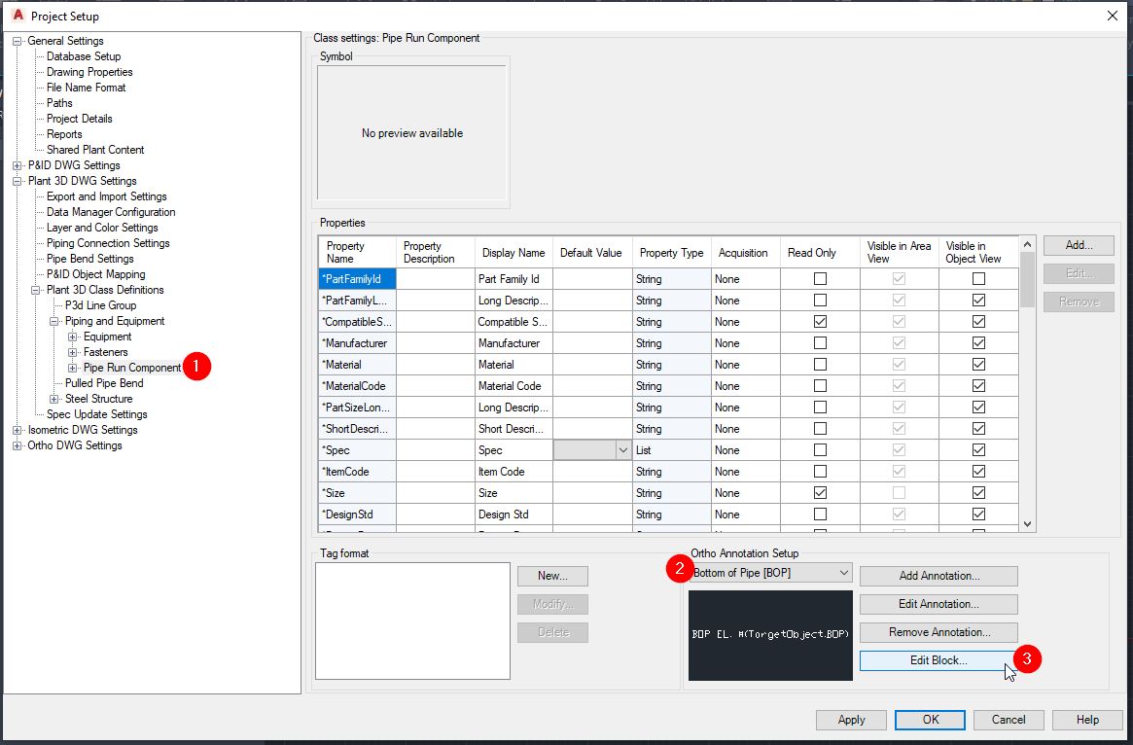Open the Ortho Annotation Setup dropdown

tap(842, 572)
